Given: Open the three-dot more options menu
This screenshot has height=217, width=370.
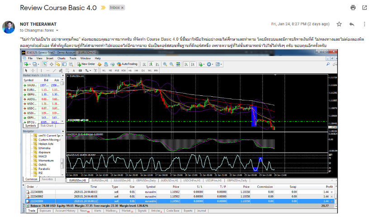Looking at the screenshot, I should 364,24.
